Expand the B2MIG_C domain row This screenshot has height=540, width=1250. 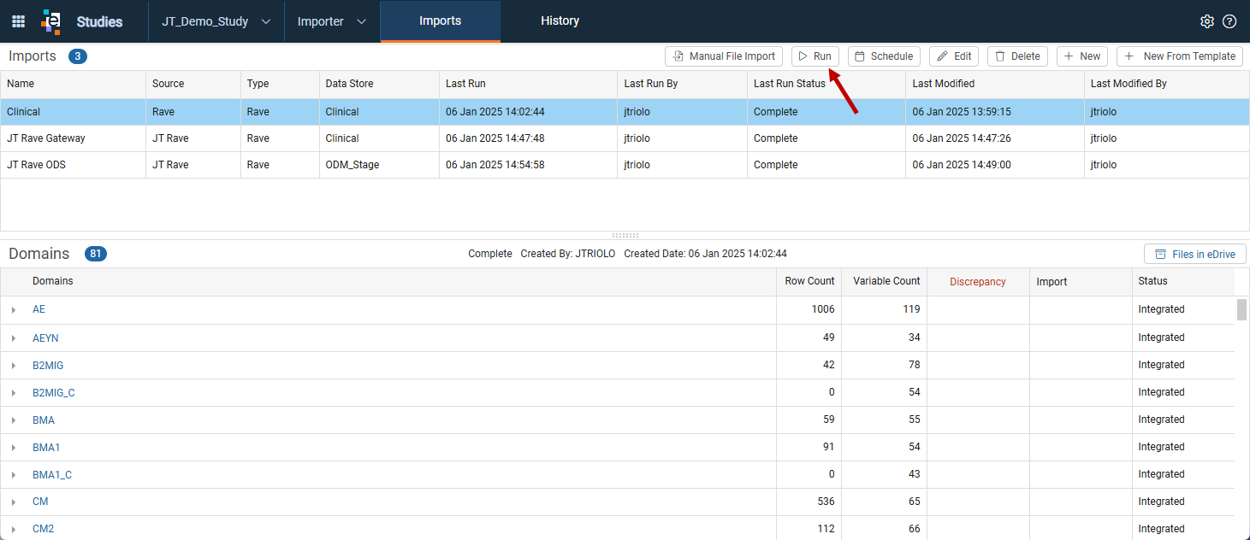click(x=14, y=393)
